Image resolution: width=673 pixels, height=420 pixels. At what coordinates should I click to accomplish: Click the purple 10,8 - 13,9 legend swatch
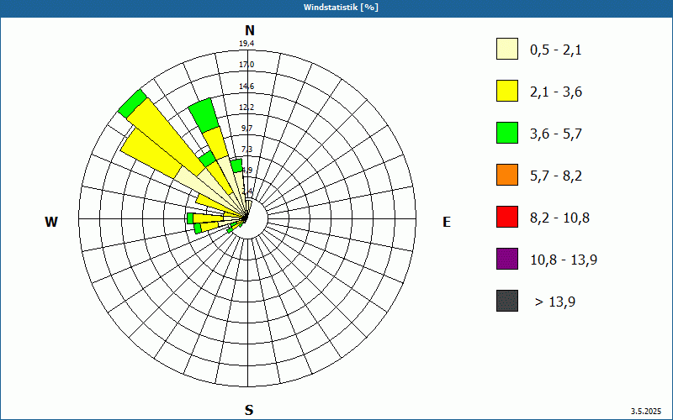point(507,259)
